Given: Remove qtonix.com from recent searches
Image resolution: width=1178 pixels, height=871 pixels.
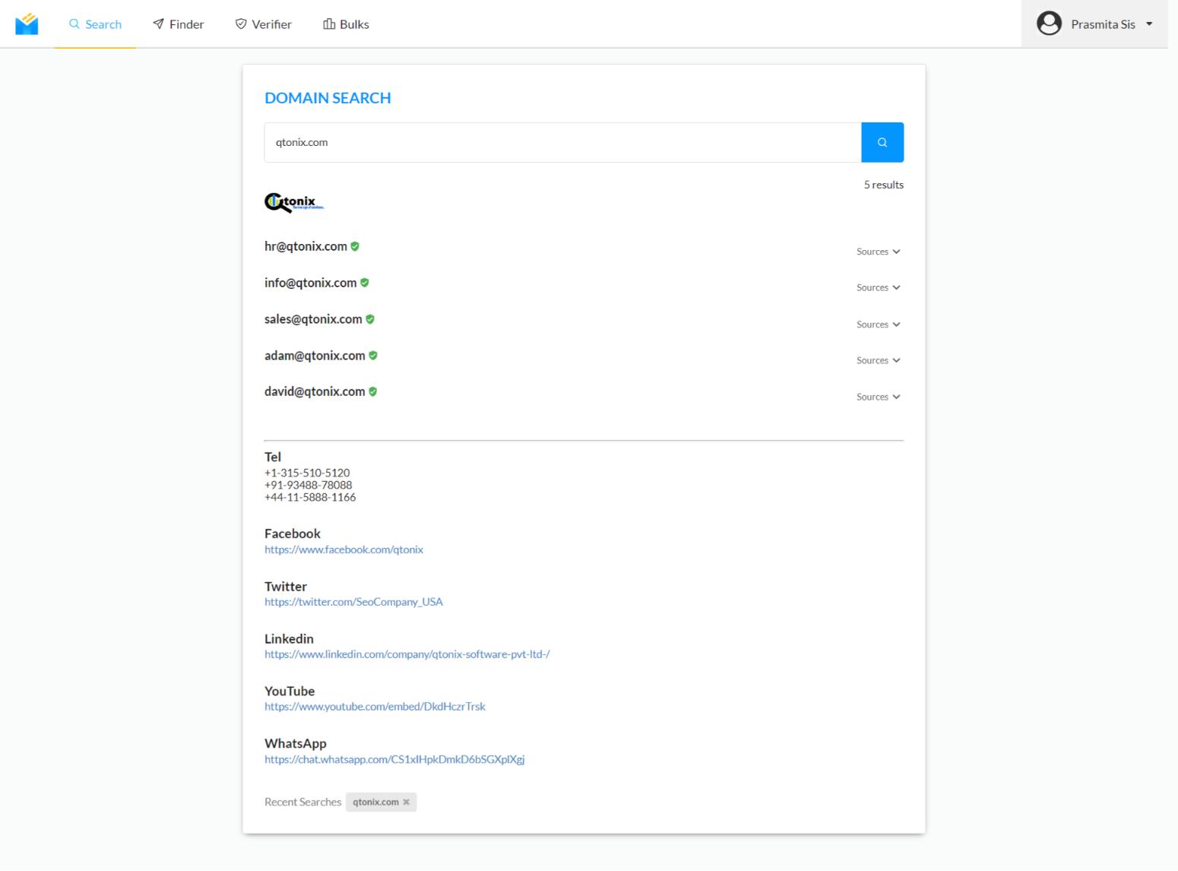Looking at the screenshot, I should [407, 802].
